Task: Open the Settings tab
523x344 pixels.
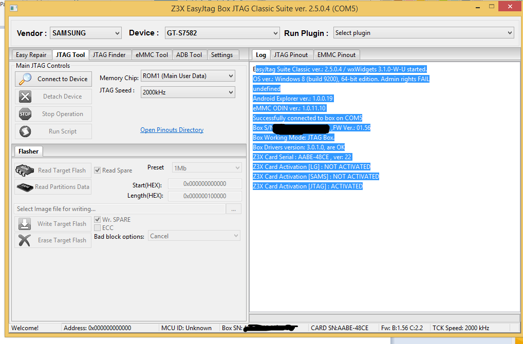Action: tap(222, 54)
